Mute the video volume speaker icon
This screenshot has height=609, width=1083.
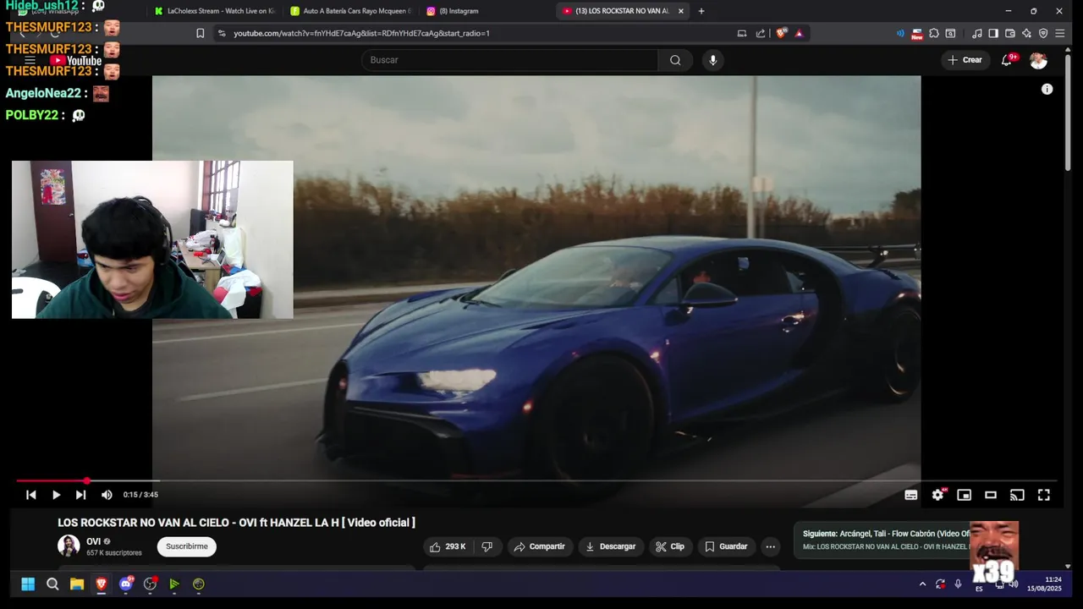(107, 495)
